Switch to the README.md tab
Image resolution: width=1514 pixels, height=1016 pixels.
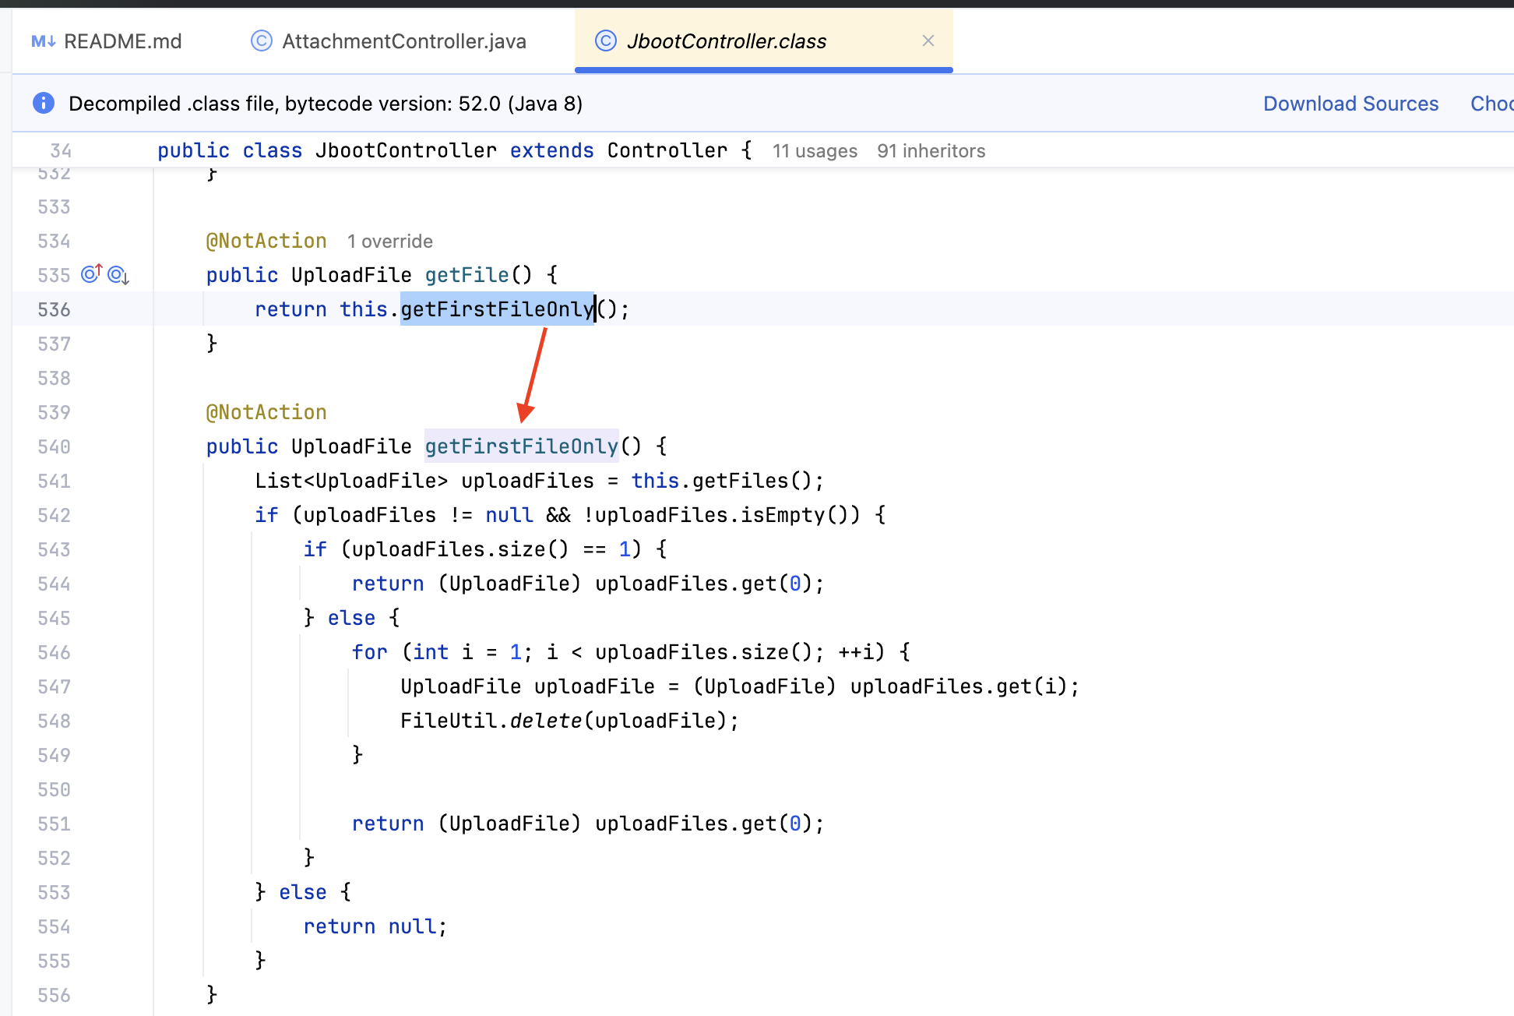coord(122,41)
